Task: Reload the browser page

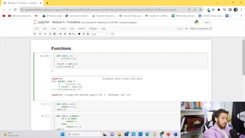Action: coord(15,10)
